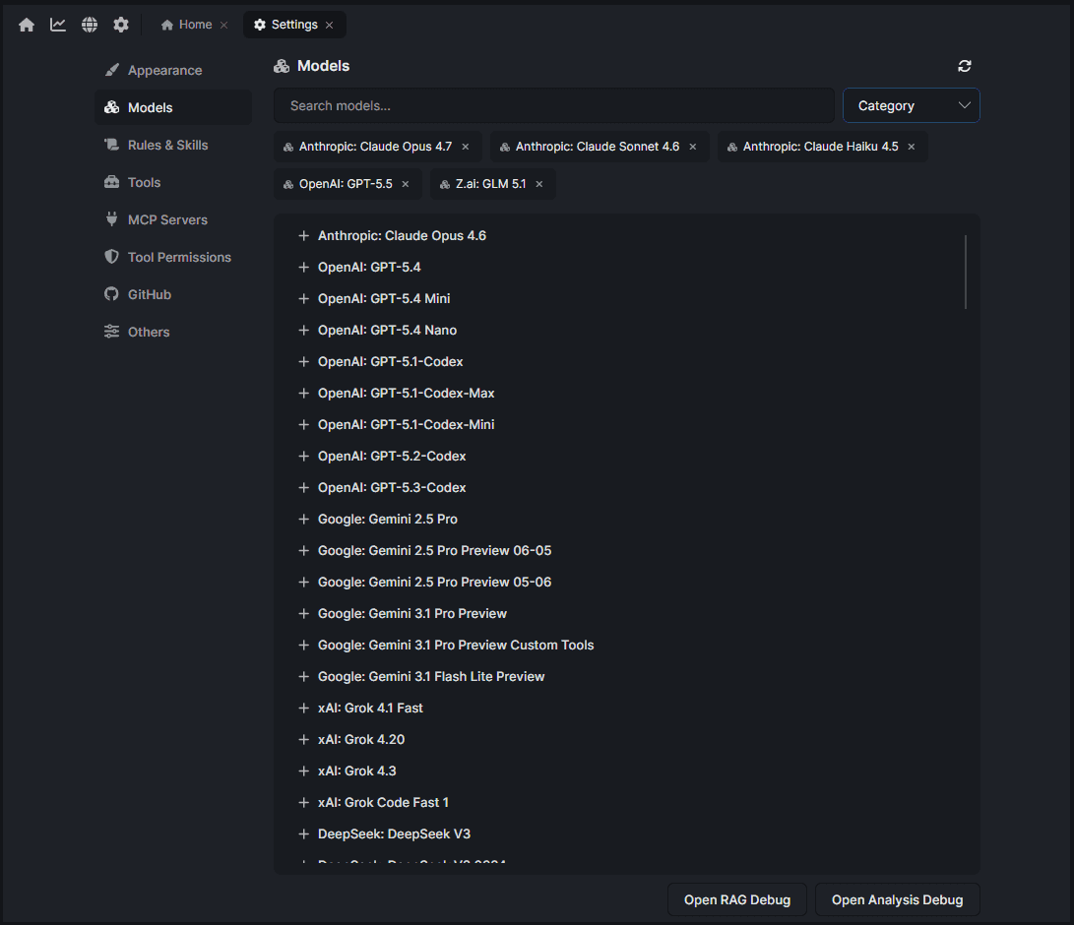Open MCP Servers section

pos(172,219)
